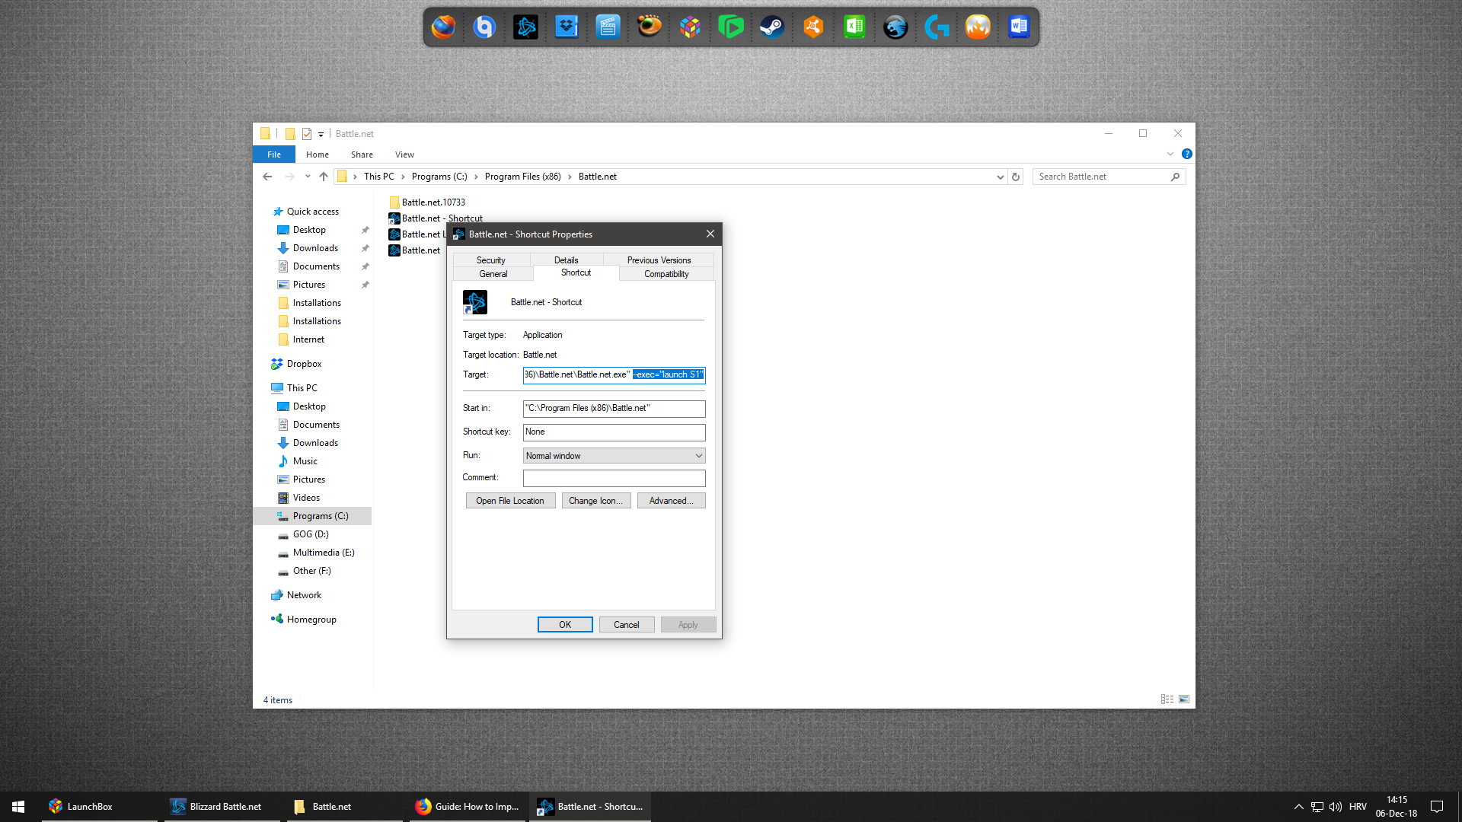1462x822 pixels.
Task: Open Explorer help question mark
Action: click(x=1186, y=154)
